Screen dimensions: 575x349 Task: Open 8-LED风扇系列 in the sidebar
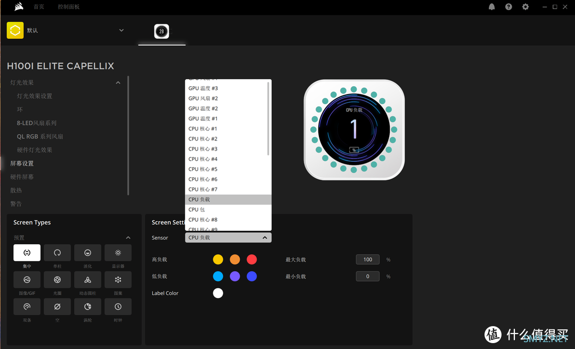pos(37,123)
